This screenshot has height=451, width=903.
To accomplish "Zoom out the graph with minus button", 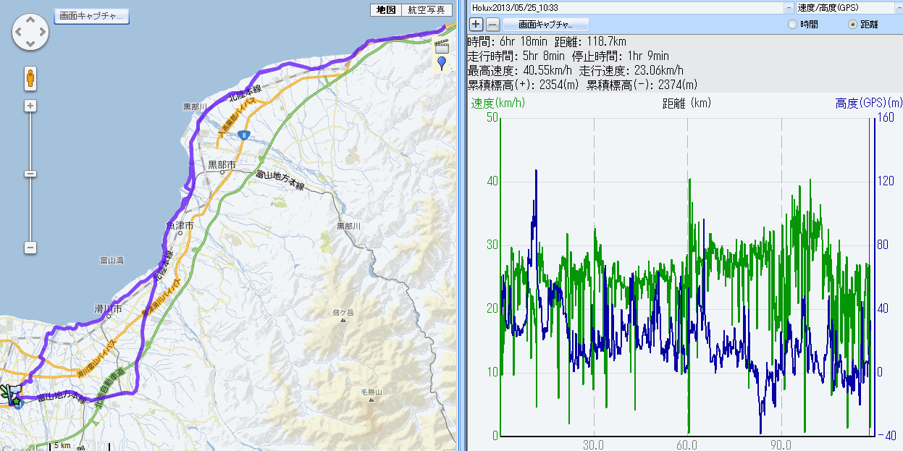I will (492, 25).
